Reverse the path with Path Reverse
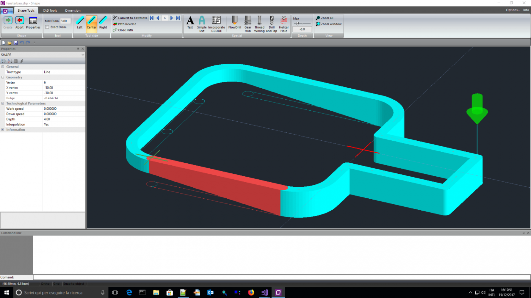The width and height of the screenshot is (531, 298). click(125, 24)
